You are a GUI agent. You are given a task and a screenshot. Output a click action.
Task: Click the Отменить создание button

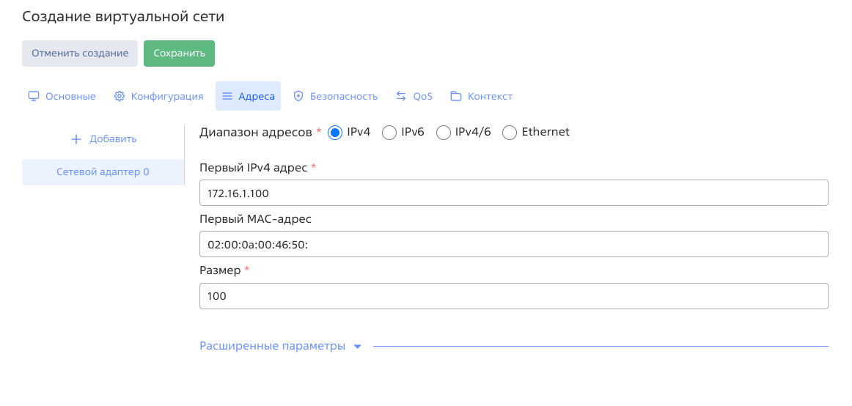80,53
